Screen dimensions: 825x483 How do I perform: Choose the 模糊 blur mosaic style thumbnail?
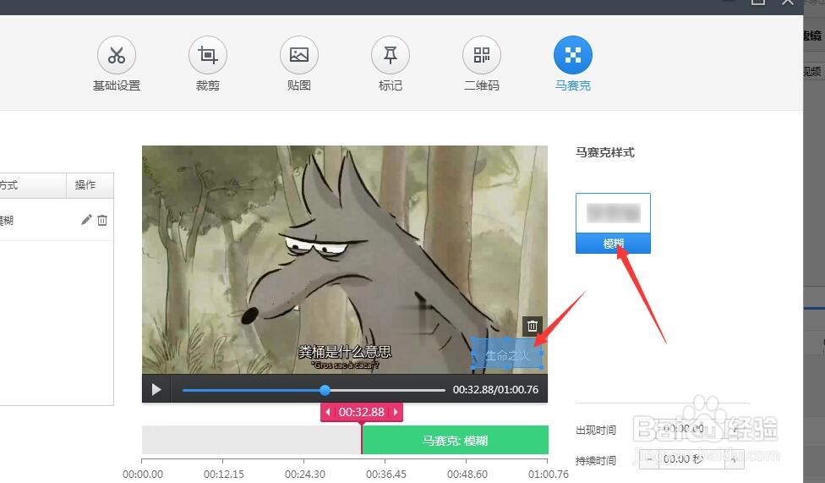click(613, 222)
